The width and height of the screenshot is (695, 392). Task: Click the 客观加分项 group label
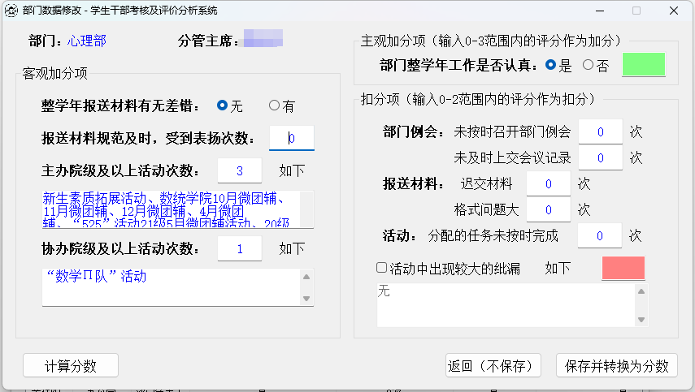pos(55,73)
